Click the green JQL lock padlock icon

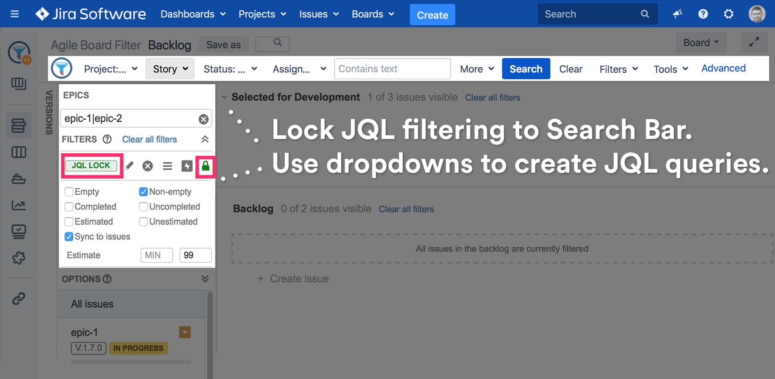(206, 166)
